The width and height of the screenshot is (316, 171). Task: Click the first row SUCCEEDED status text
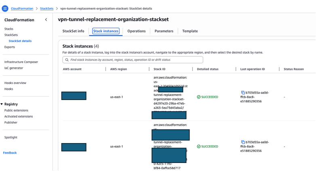210,97
